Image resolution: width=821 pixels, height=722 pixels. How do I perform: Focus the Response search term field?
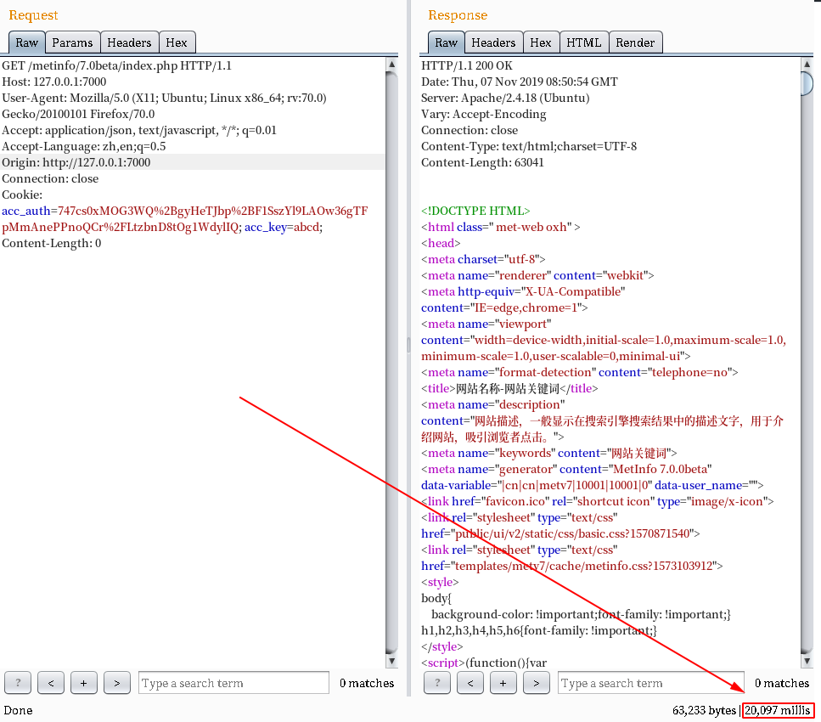click(x=651, y=683)
